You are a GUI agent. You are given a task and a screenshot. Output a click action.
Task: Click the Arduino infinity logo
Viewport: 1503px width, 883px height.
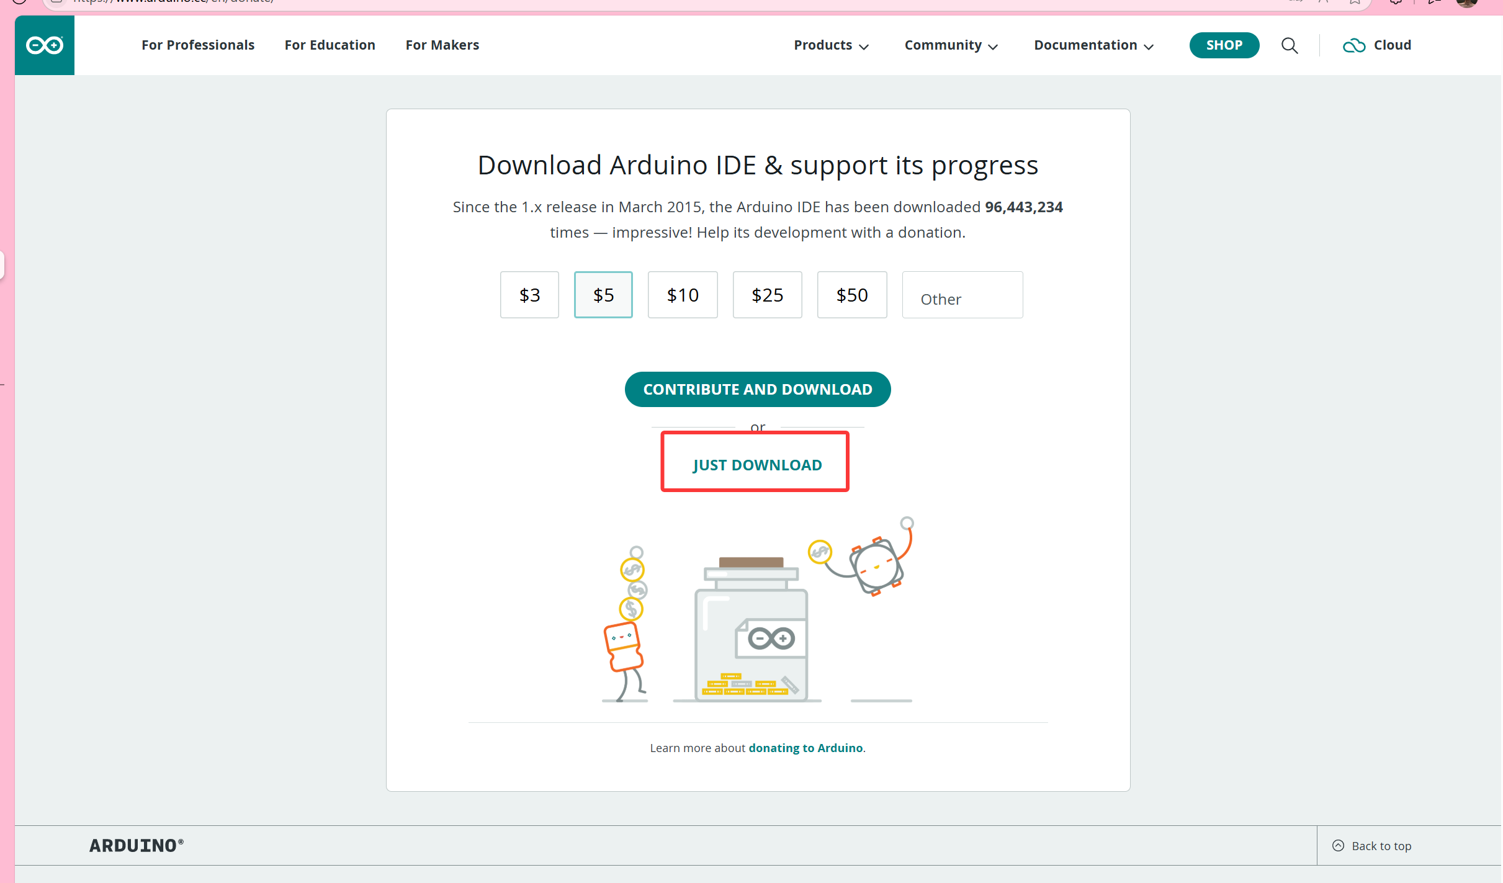point(45,45)
